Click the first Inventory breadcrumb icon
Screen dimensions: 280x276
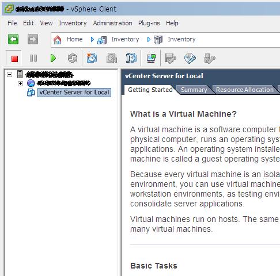tap(102, 40)
